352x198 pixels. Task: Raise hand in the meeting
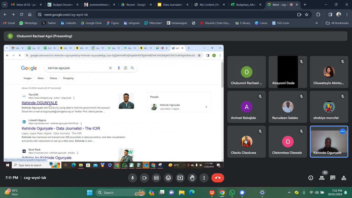click(x=192, y=178)
